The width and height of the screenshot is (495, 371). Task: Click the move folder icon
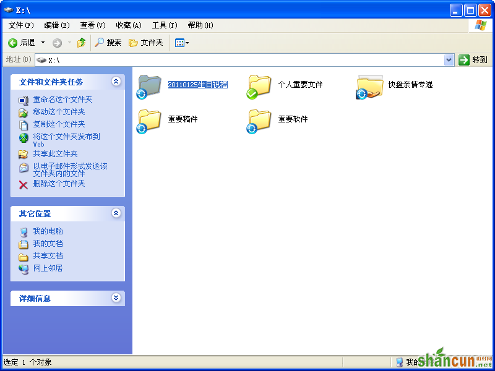coord(24,113)
